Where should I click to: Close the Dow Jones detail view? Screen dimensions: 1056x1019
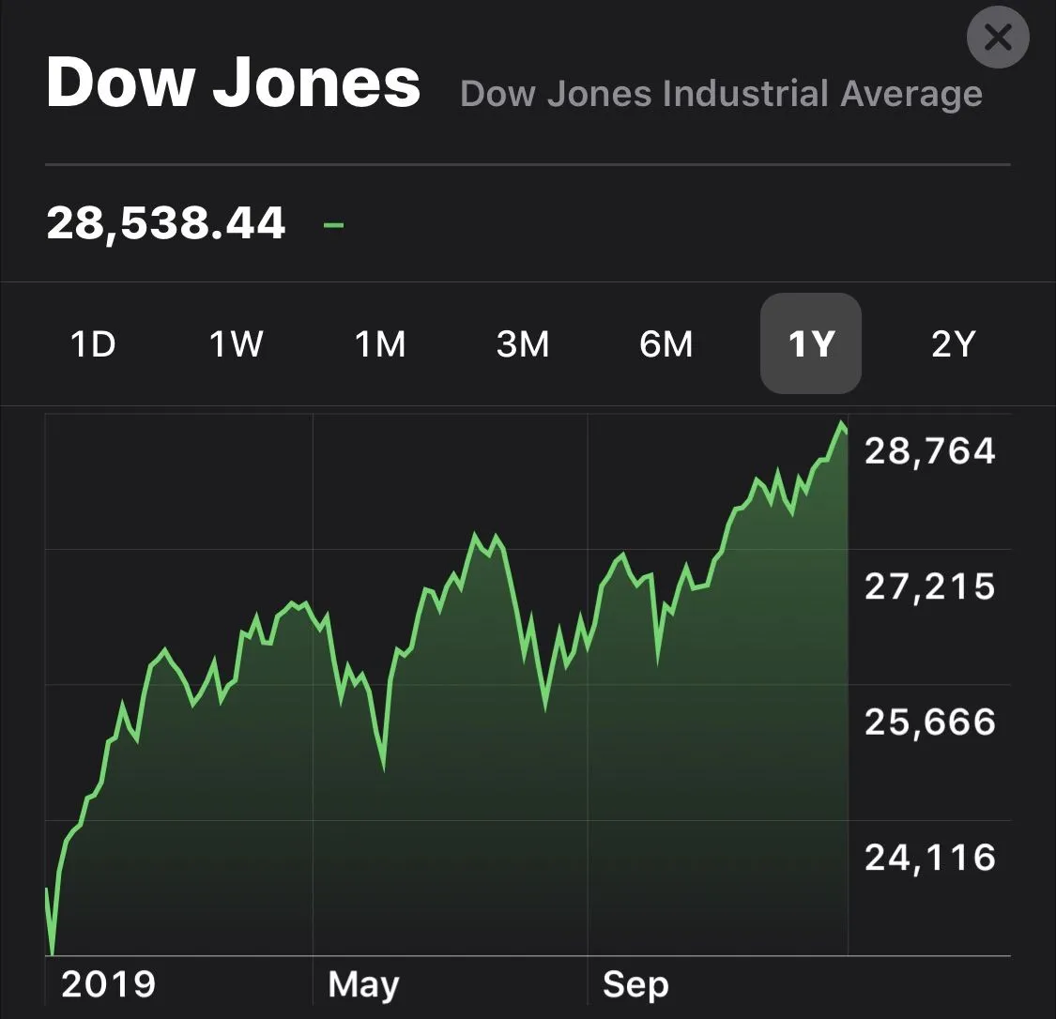[x=998, y=38]
